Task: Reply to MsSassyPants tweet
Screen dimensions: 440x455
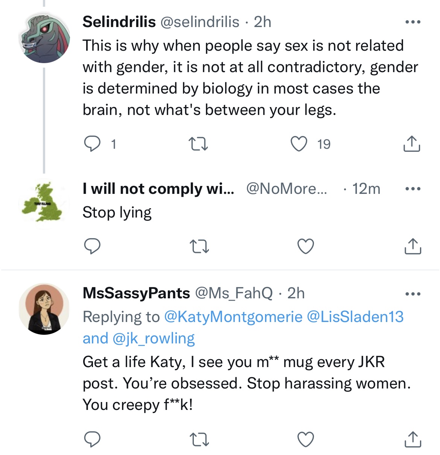Action: click(x=92, y=439)
